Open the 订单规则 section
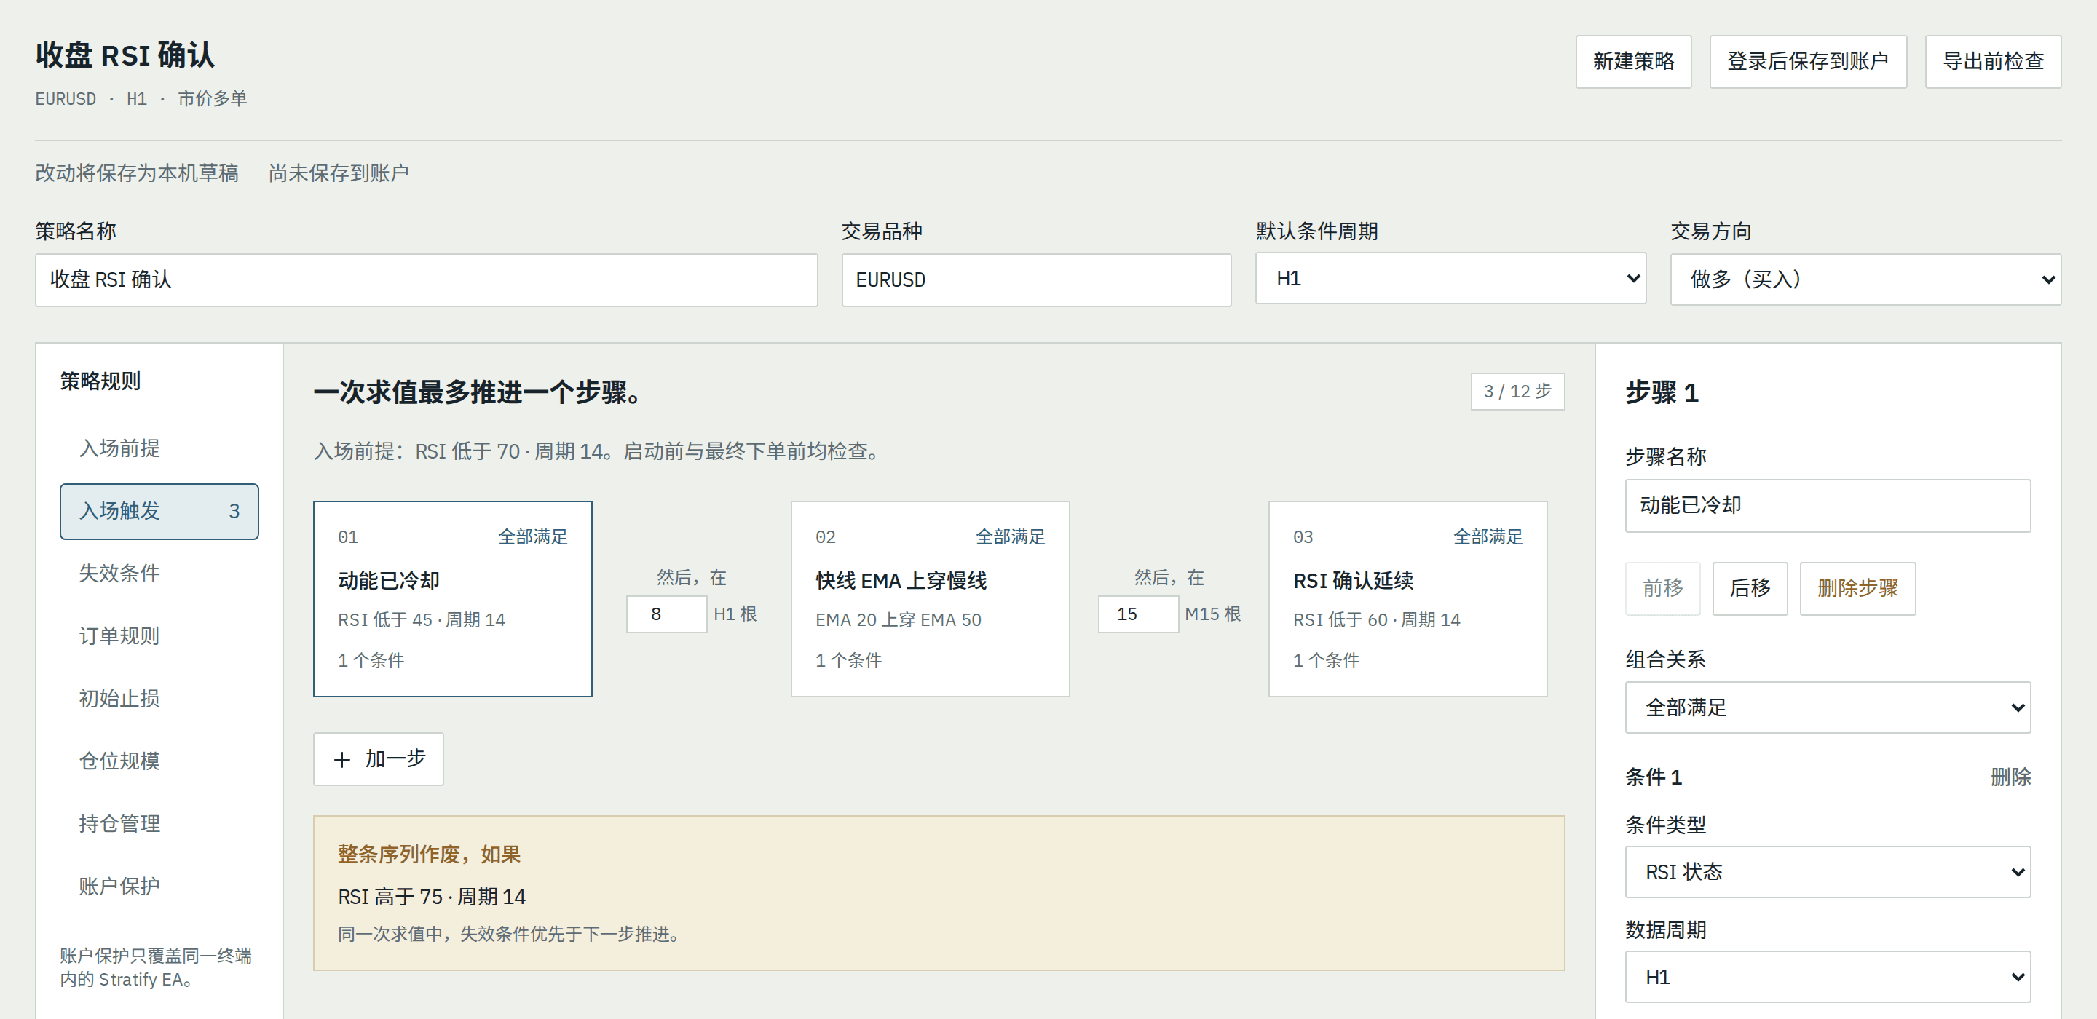This screenshot has height=1019, width=2097. click(159, 636)
